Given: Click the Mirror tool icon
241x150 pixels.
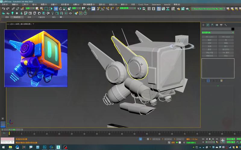Looking at the screenshot, I should pyautogui.click(x=139, y=9).
